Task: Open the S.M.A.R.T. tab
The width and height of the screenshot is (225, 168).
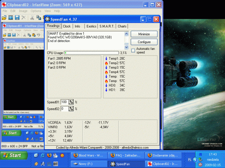Action: click(x=107, y=26)
